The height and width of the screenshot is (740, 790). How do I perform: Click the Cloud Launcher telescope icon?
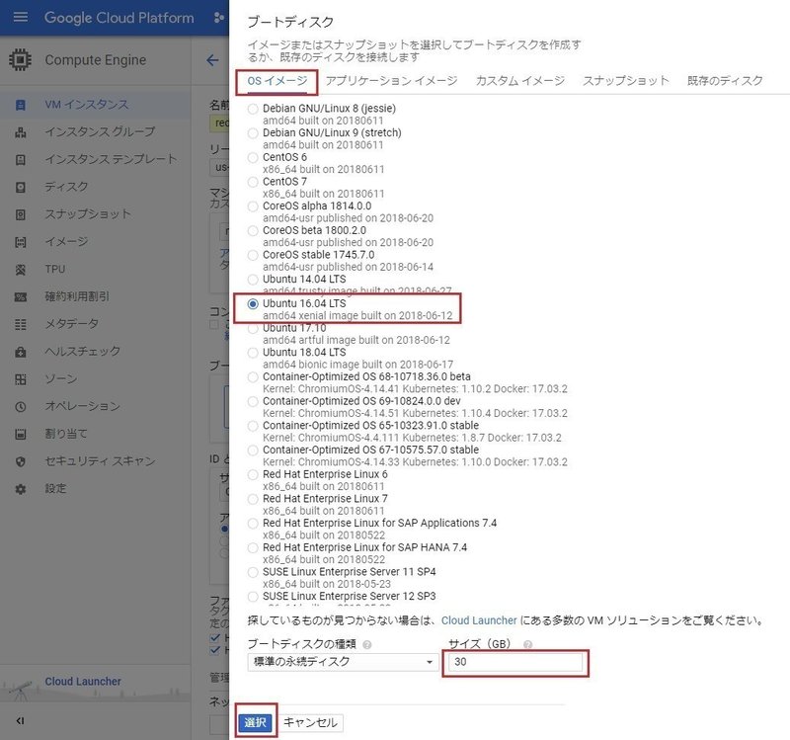coord(20,690)
